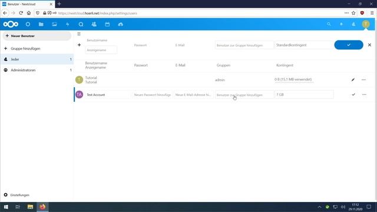
Task: Open the Firefox hamburger menu
Action: tap(372, 13)
